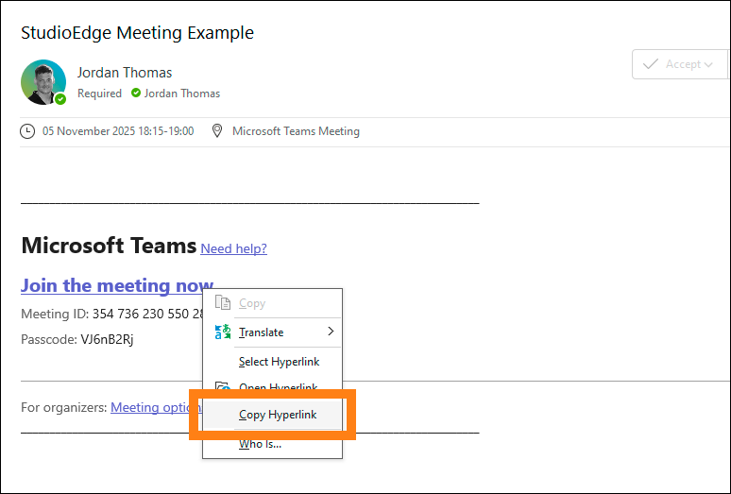731x494 pixels.
Task: Click Jordan Thomas's profile photo
Action: pyautogui.click(x=43, y=82)
